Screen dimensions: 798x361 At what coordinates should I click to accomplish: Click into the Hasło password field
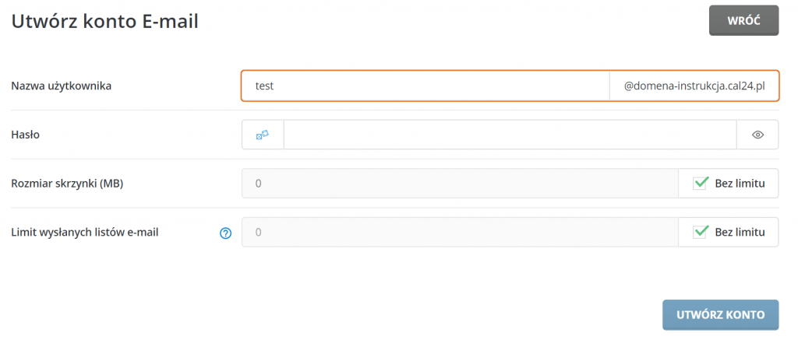pyautogui.click(x=510, y=135)
